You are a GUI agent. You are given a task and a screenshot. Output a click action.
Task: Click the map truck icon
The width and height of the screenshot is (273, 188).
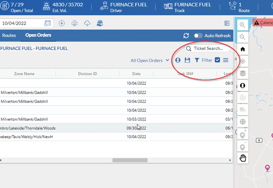[242, 109]
